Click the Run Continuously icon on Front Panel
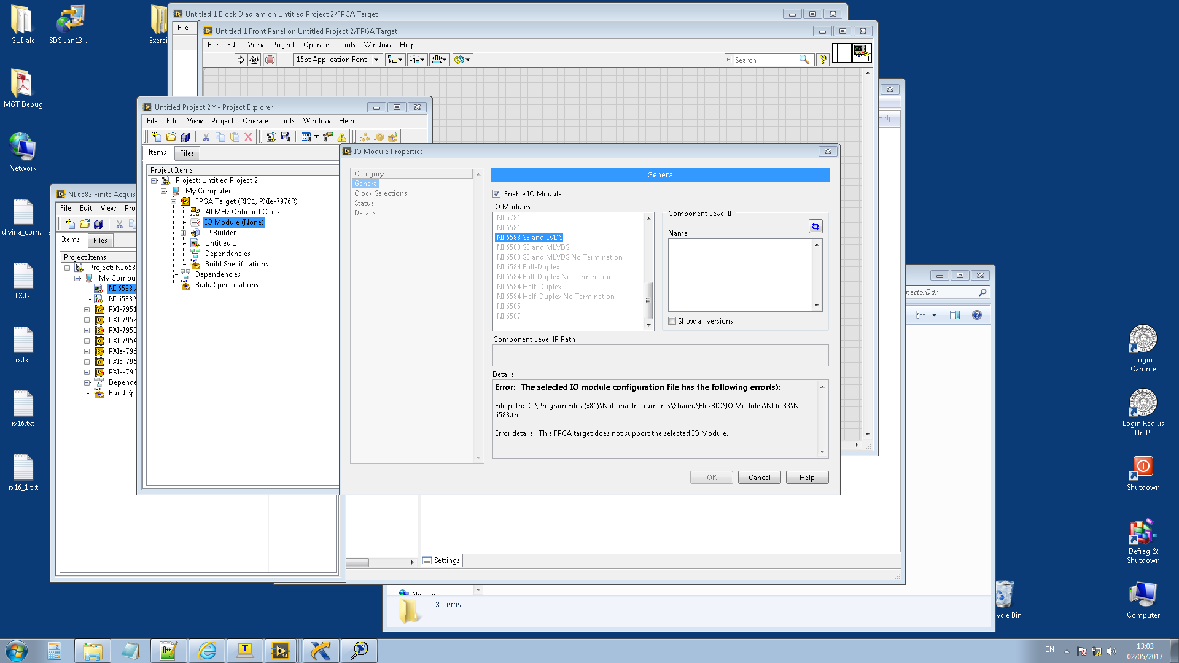1179x663 pixels. (254, 60)
